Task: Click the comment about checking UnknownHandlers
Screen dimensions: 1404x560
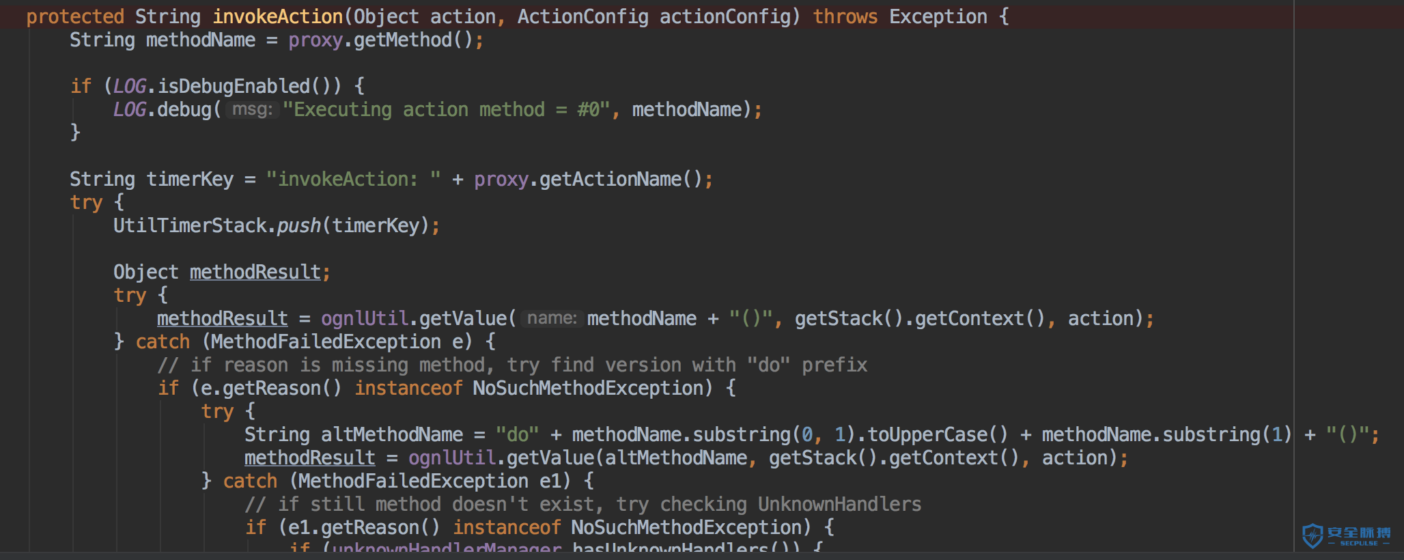Action: coord(583,504)
